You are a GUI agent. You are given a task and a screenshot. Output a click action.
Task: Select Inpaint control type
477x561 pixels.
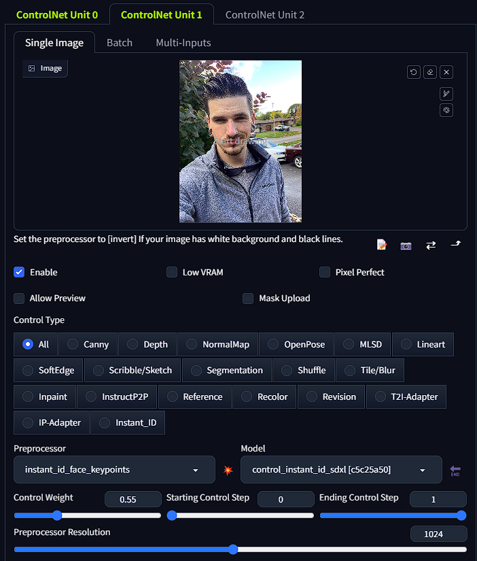click(45, 396)
